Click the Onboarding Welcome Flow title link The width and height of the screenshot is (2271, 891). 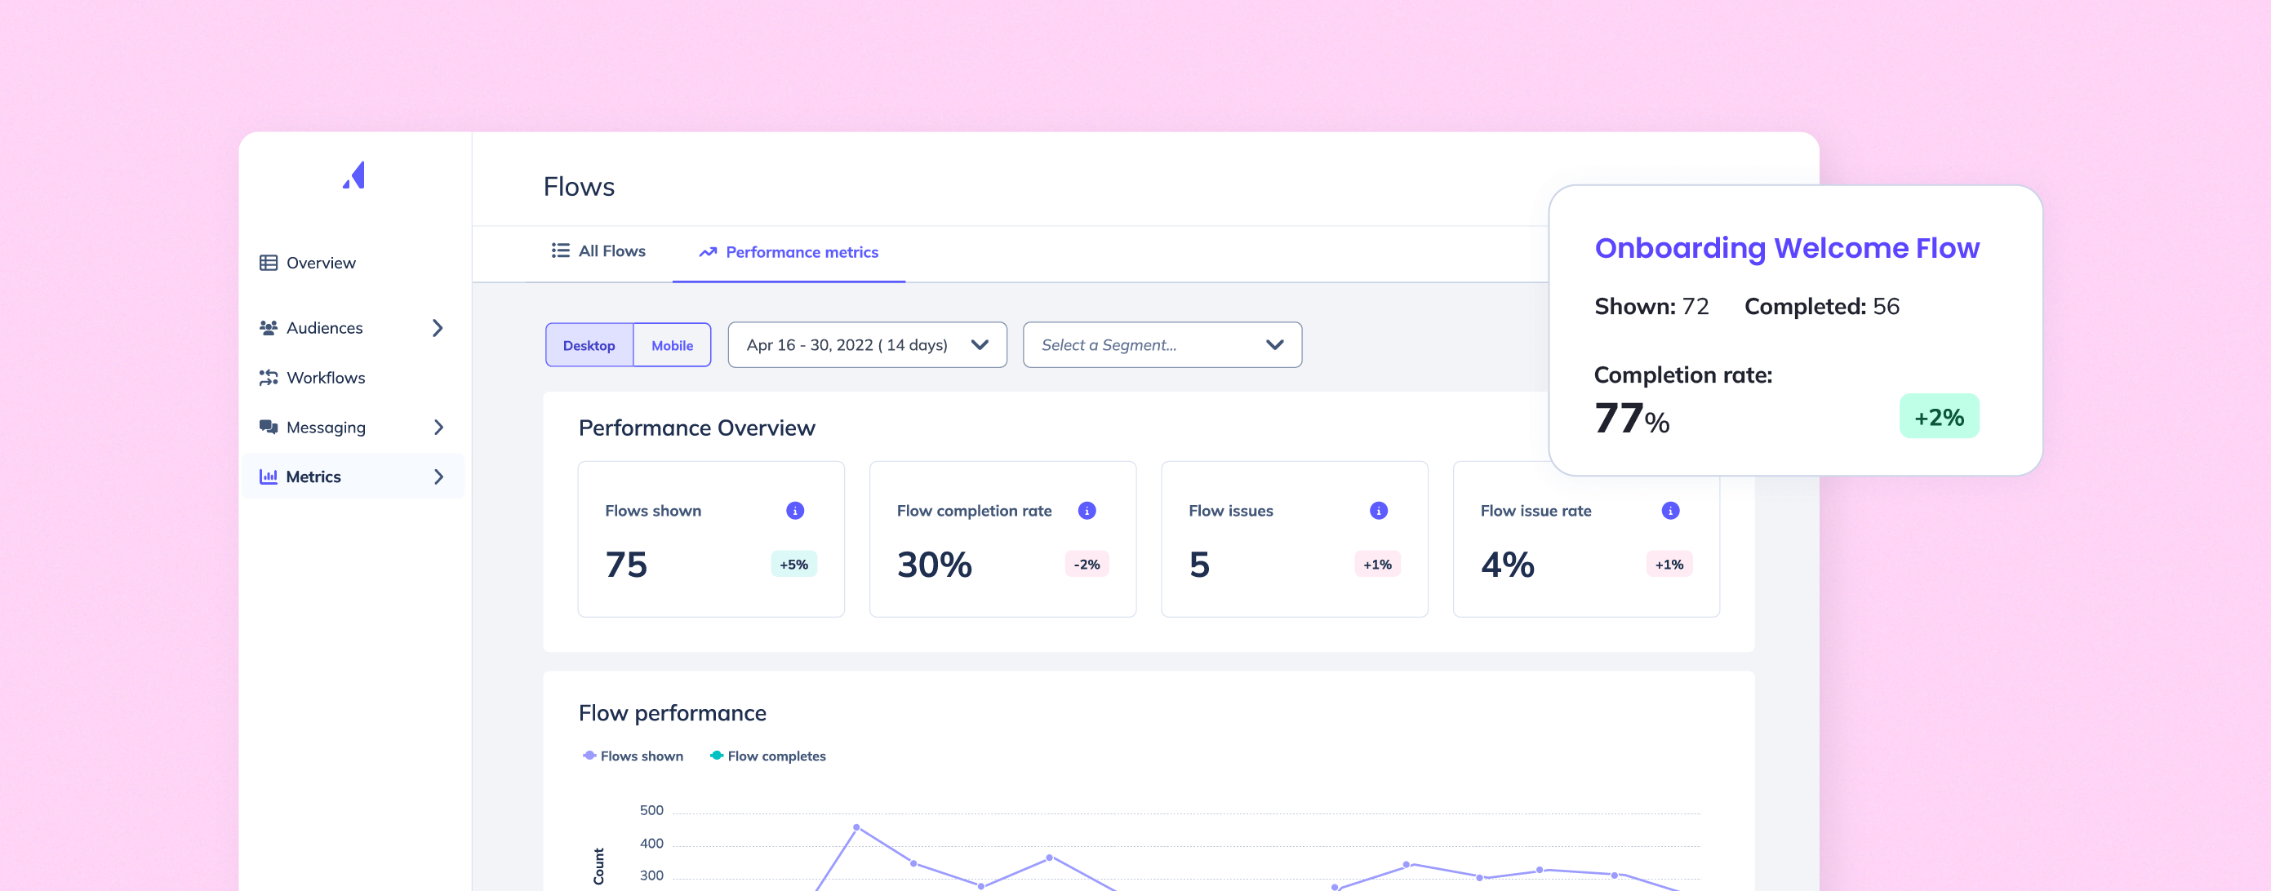click(x=1786, y=249)
